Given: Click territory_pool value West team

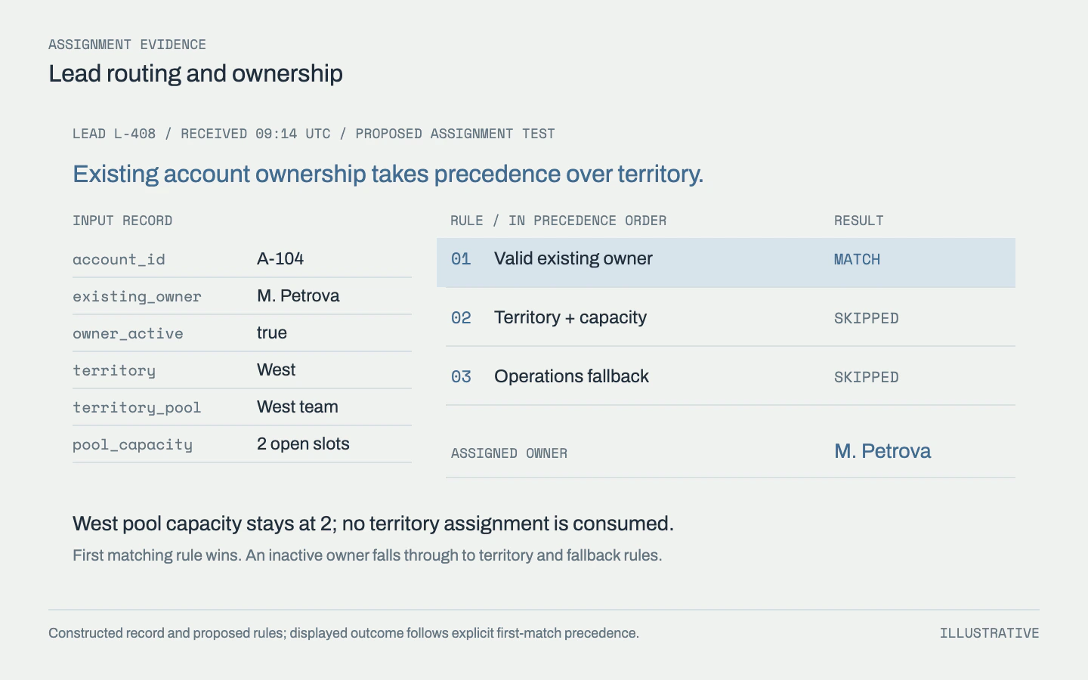Looking at the screenshot, I should (298, 406).
